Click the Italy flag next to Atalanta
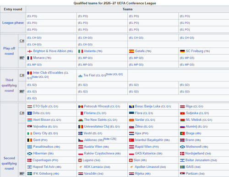Image resolution: width=229 pixels, height=177 pixels. (x=81, y=51)
